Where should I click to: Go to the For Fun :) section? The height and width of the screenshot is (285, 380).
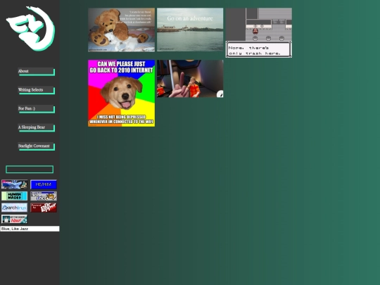point(36,109)
